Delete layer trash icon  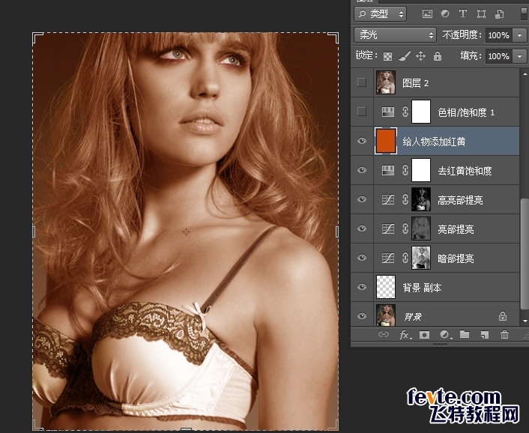pos(504,334)
